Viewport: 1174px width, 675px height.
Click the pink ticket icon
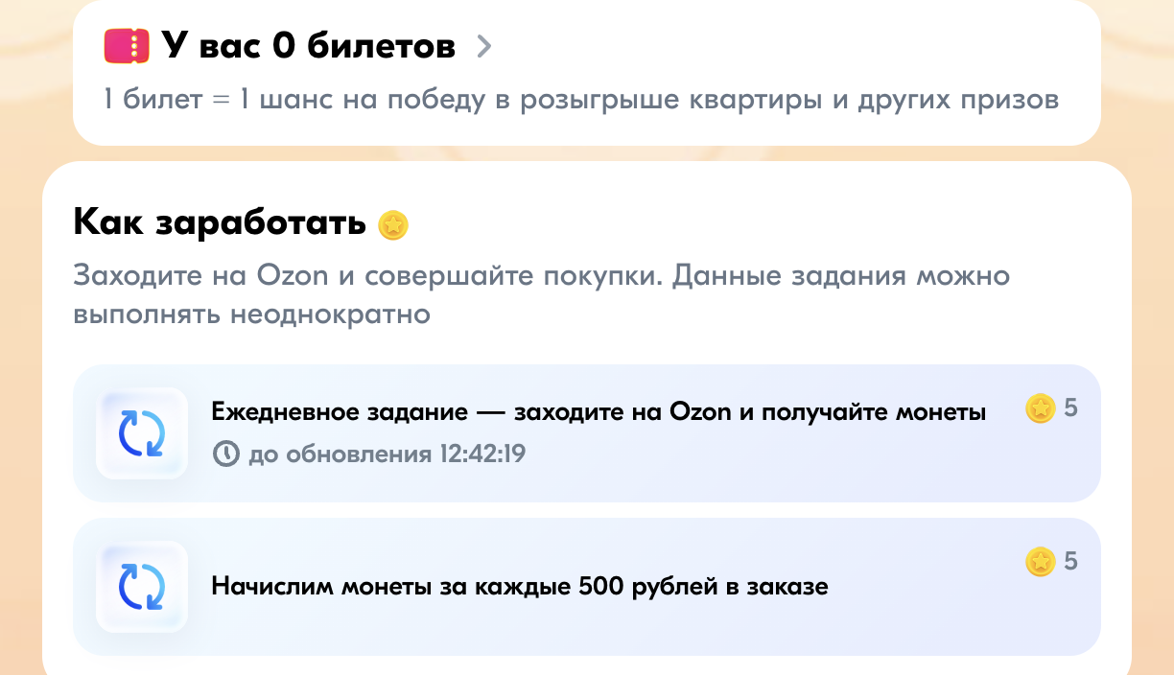127,46
